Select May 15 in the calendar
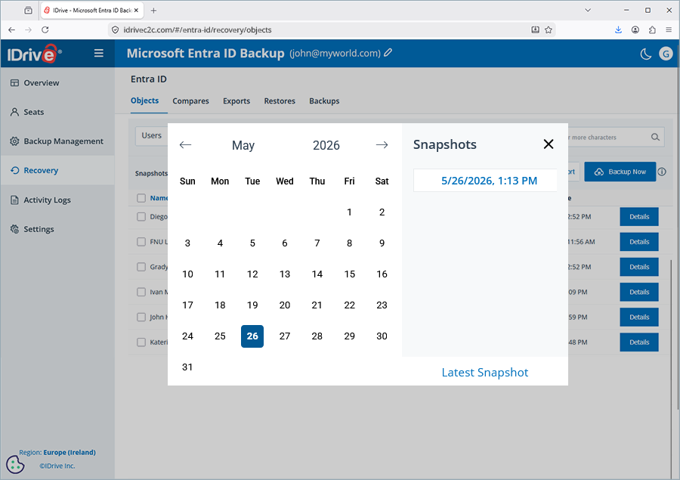The image size is (680, 480). [350, 274]
